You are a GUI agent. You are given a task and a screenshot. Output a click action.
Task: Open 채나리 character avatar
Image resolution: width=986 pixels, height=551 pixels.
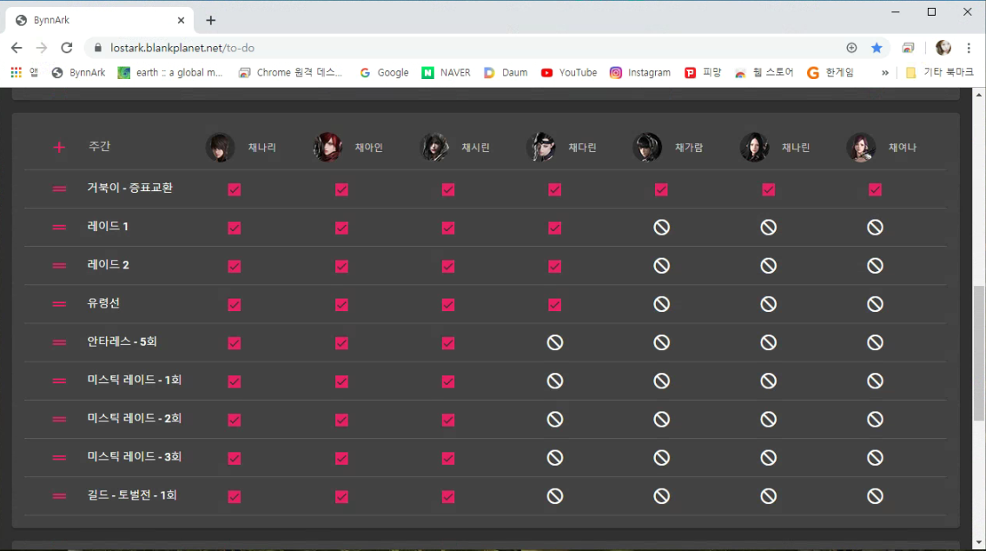point(220,147)
